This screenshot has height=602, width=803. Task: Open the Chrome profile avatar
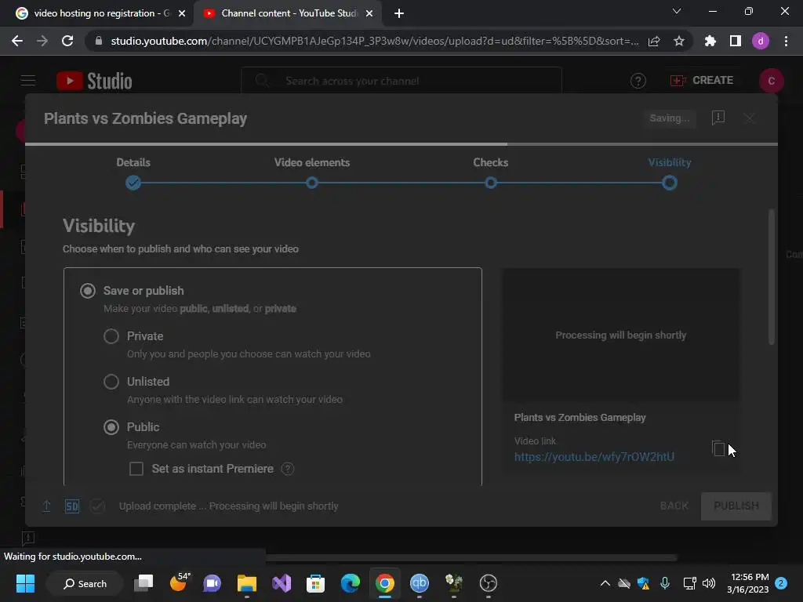761,41
